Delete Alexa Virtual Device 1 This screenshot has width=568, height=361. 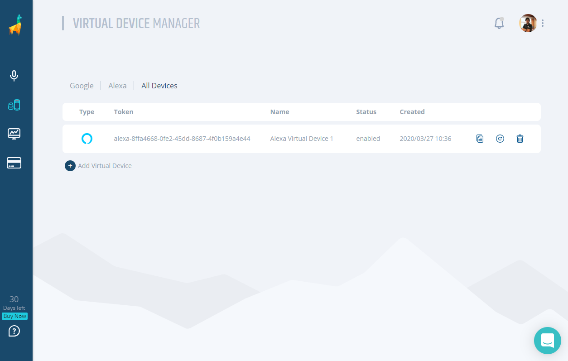pyautogui.click(x=520, y=139)
